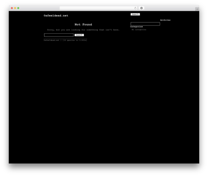The image size is (208, 176).
Task: Click the Archives heading
Action: (x=165, y=20)
